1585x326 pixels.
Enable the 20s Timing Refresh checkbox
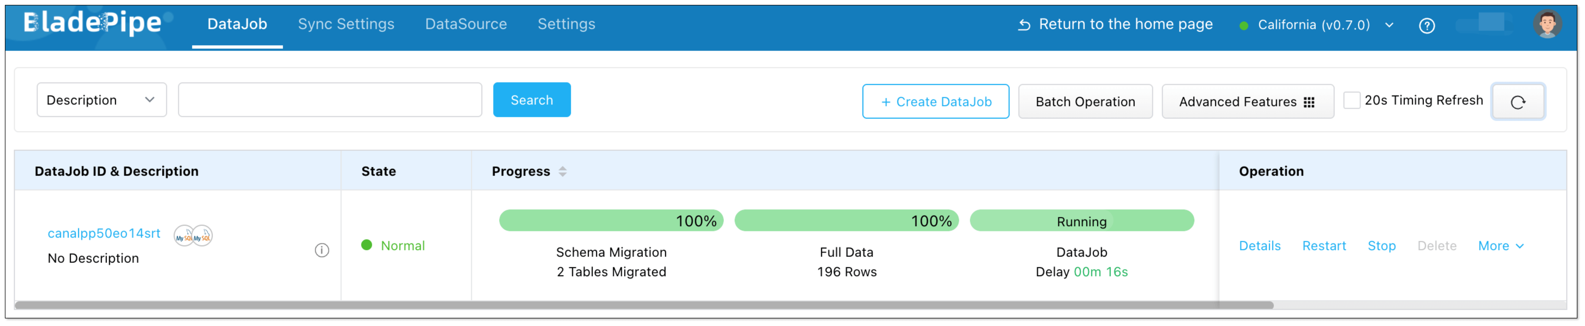tap(1351, 100)
